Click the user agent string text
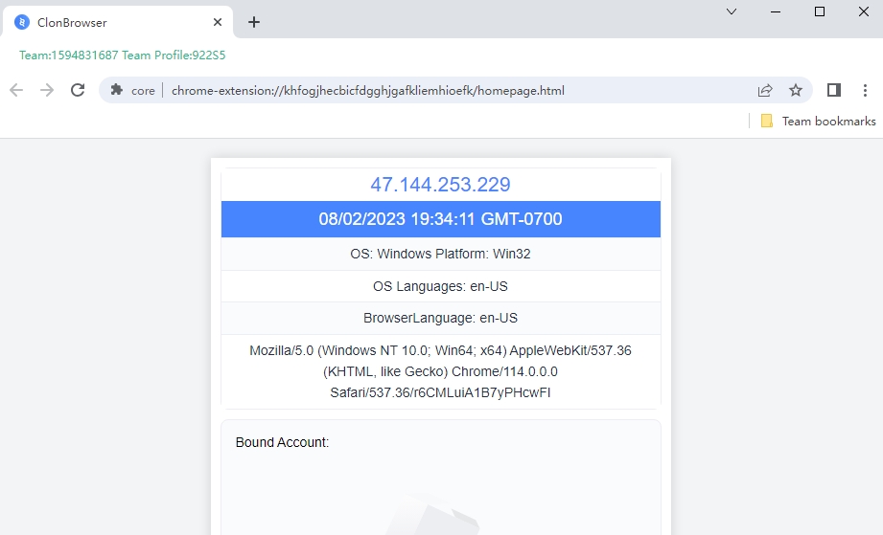The image size is (883, 535). pos(440,371)
